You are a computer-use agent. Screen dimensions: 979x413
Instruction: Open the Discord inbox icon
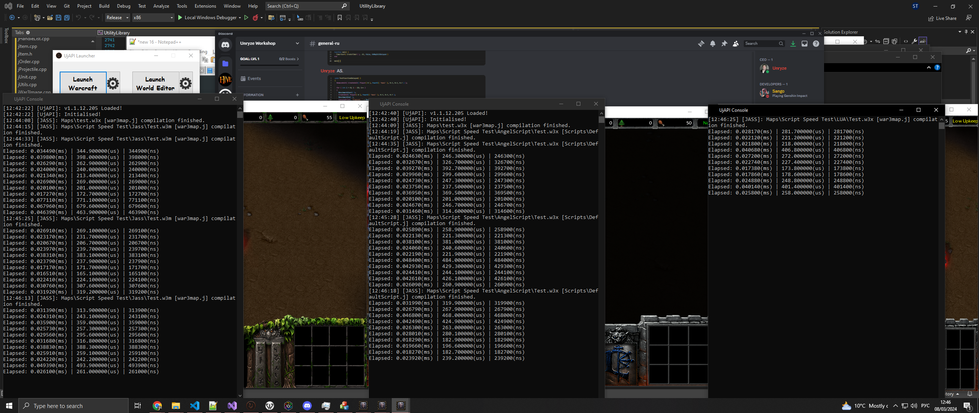804,44
